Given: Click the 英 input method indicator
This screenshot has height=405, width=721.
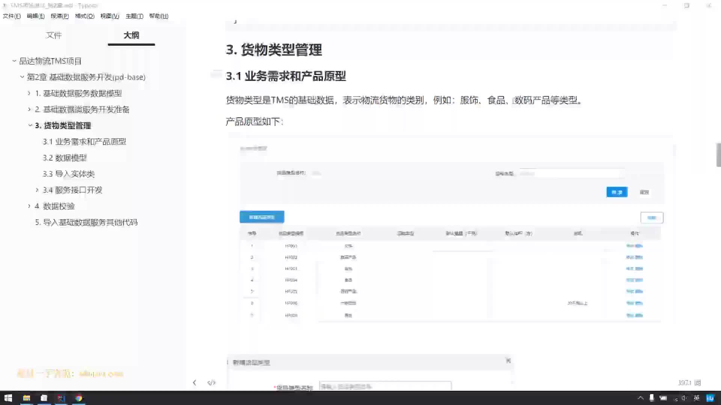Looking at the screenshot, I should click(x=697, y=398).
